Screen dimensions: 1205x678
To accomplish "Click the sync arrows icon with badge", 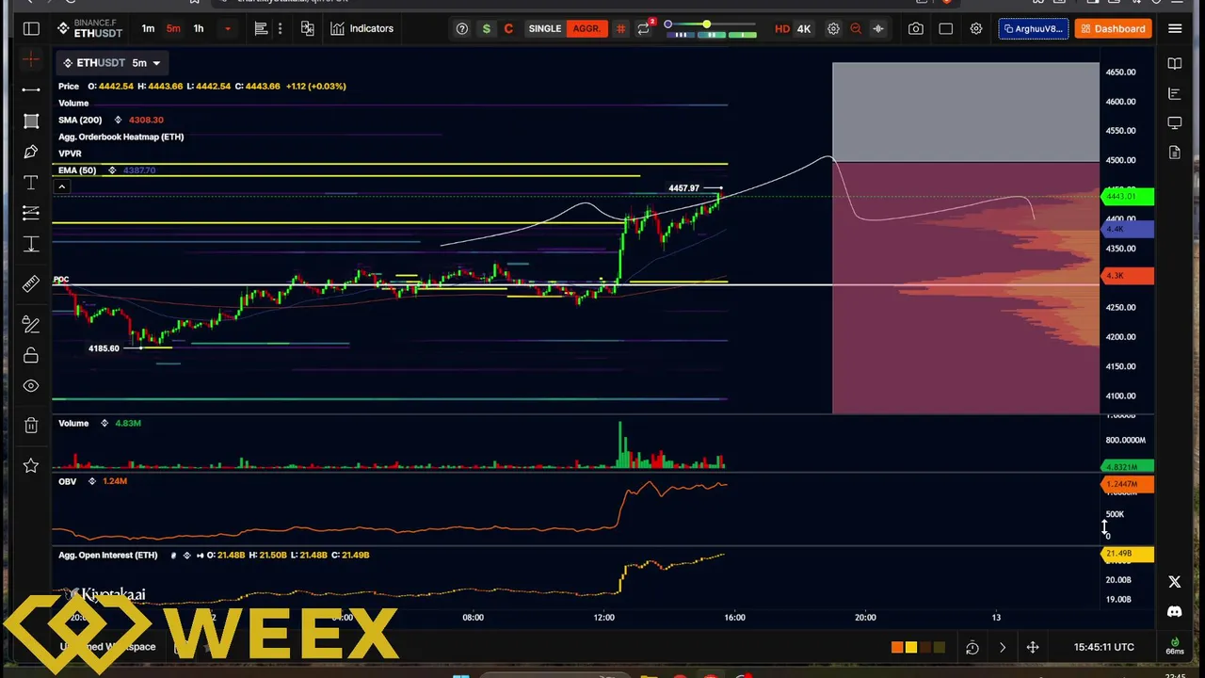I will (x=644, y=28).
